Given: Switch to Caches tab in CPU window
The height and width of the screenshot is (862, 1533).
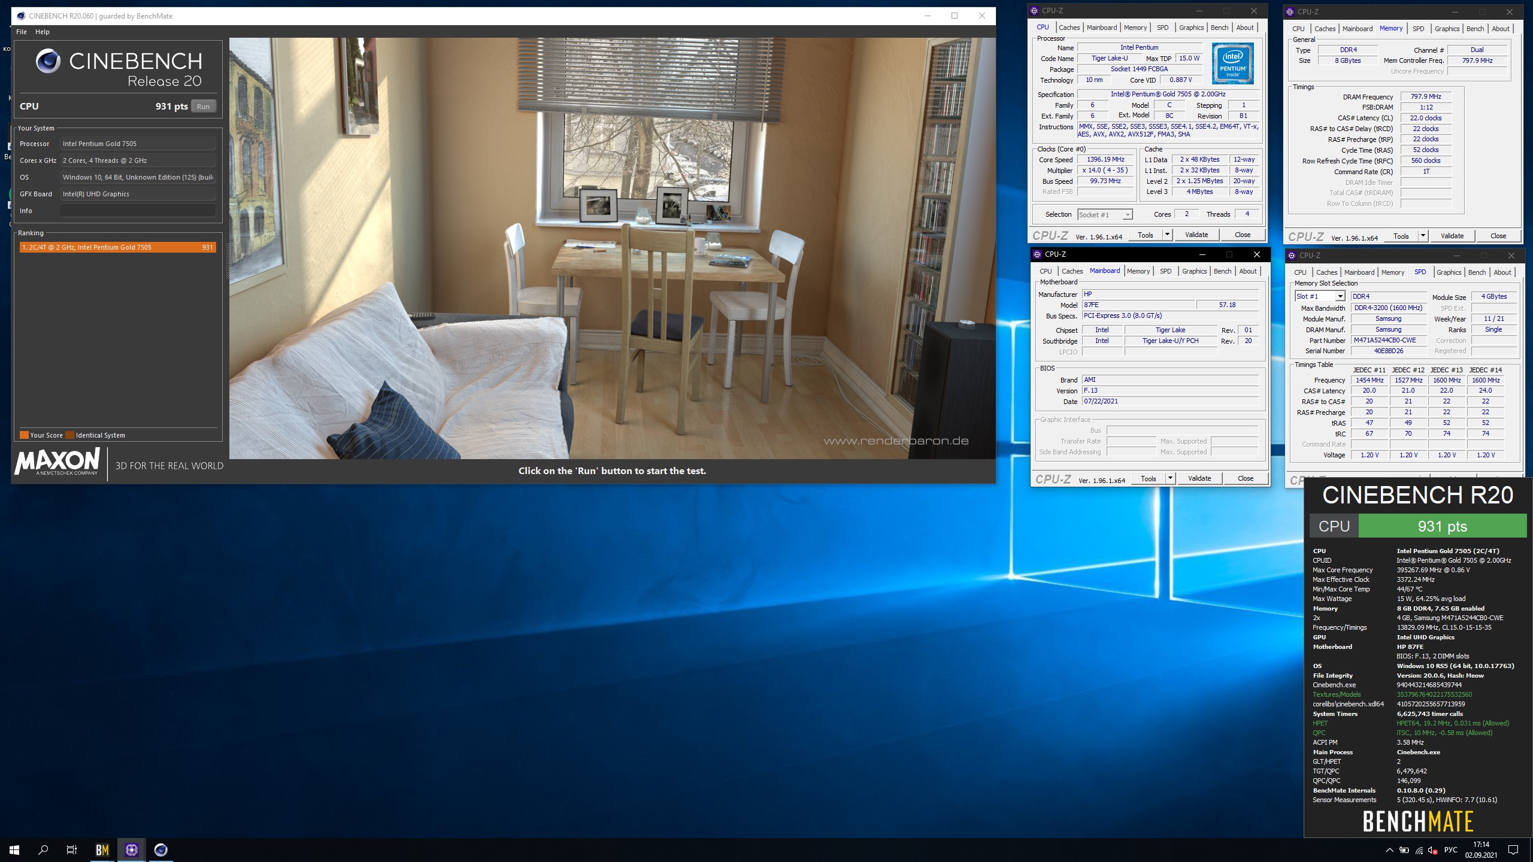Looking at the screenshot, I should (1069, 28).
